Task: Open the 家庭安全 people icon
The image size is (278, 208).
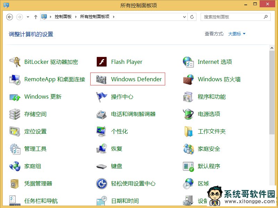Action: pos(188,149)
